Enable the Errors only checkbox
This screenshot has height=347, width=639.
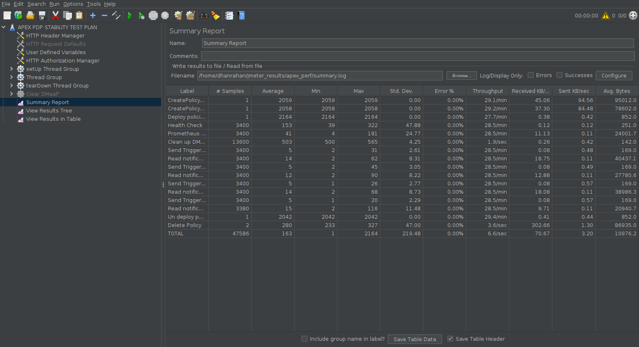[x=531, y=75]
